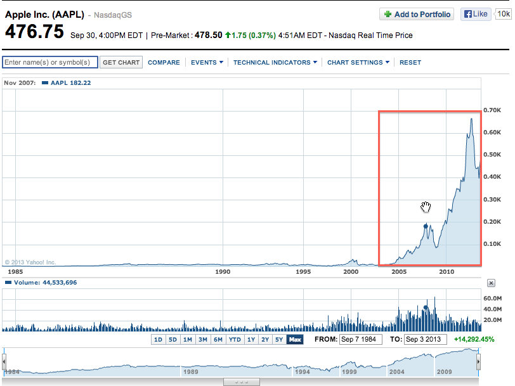Click the Facebook Like button
The height and width of the screenshot is (386, 515).
pos(476,14)
